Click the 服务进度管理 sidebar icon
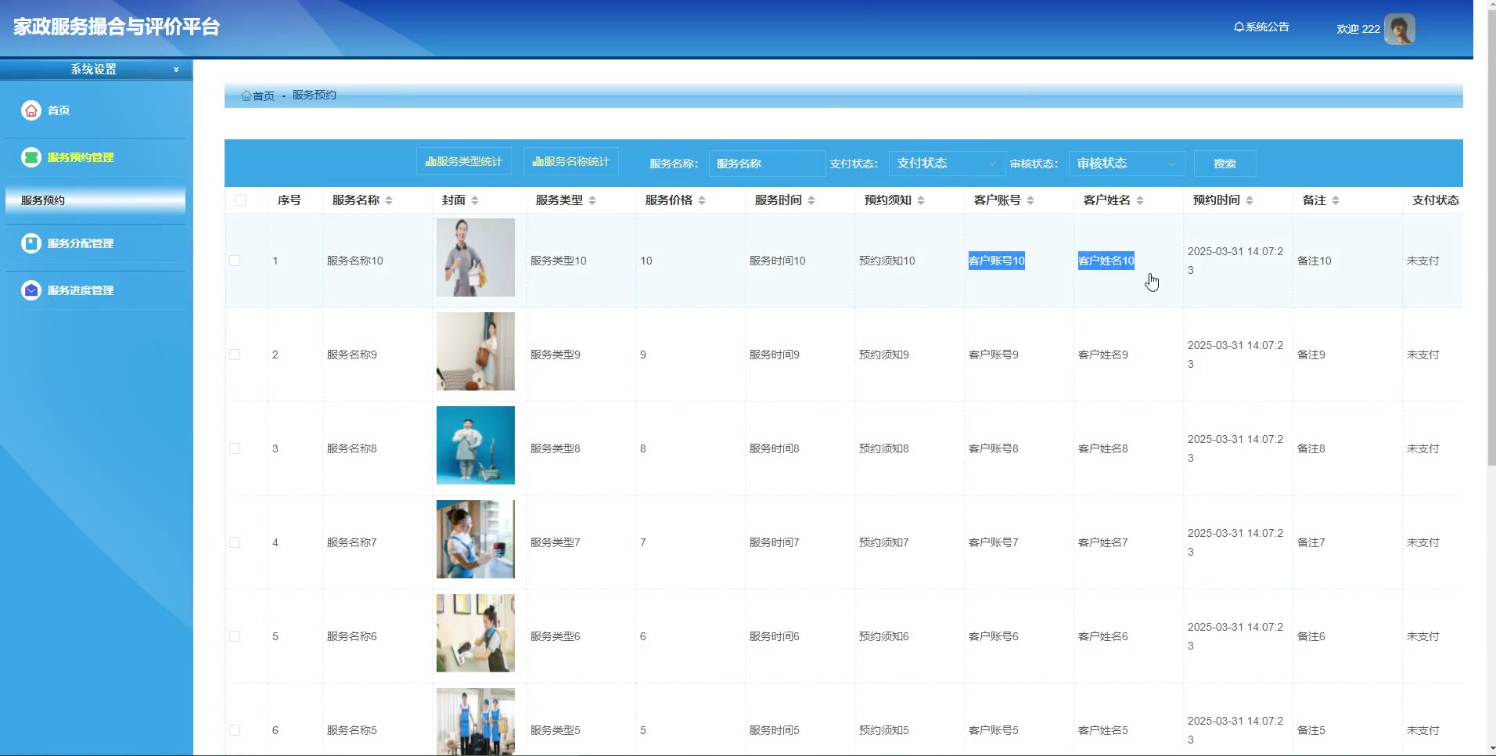Screen dimensions: 1496x756 31,290
